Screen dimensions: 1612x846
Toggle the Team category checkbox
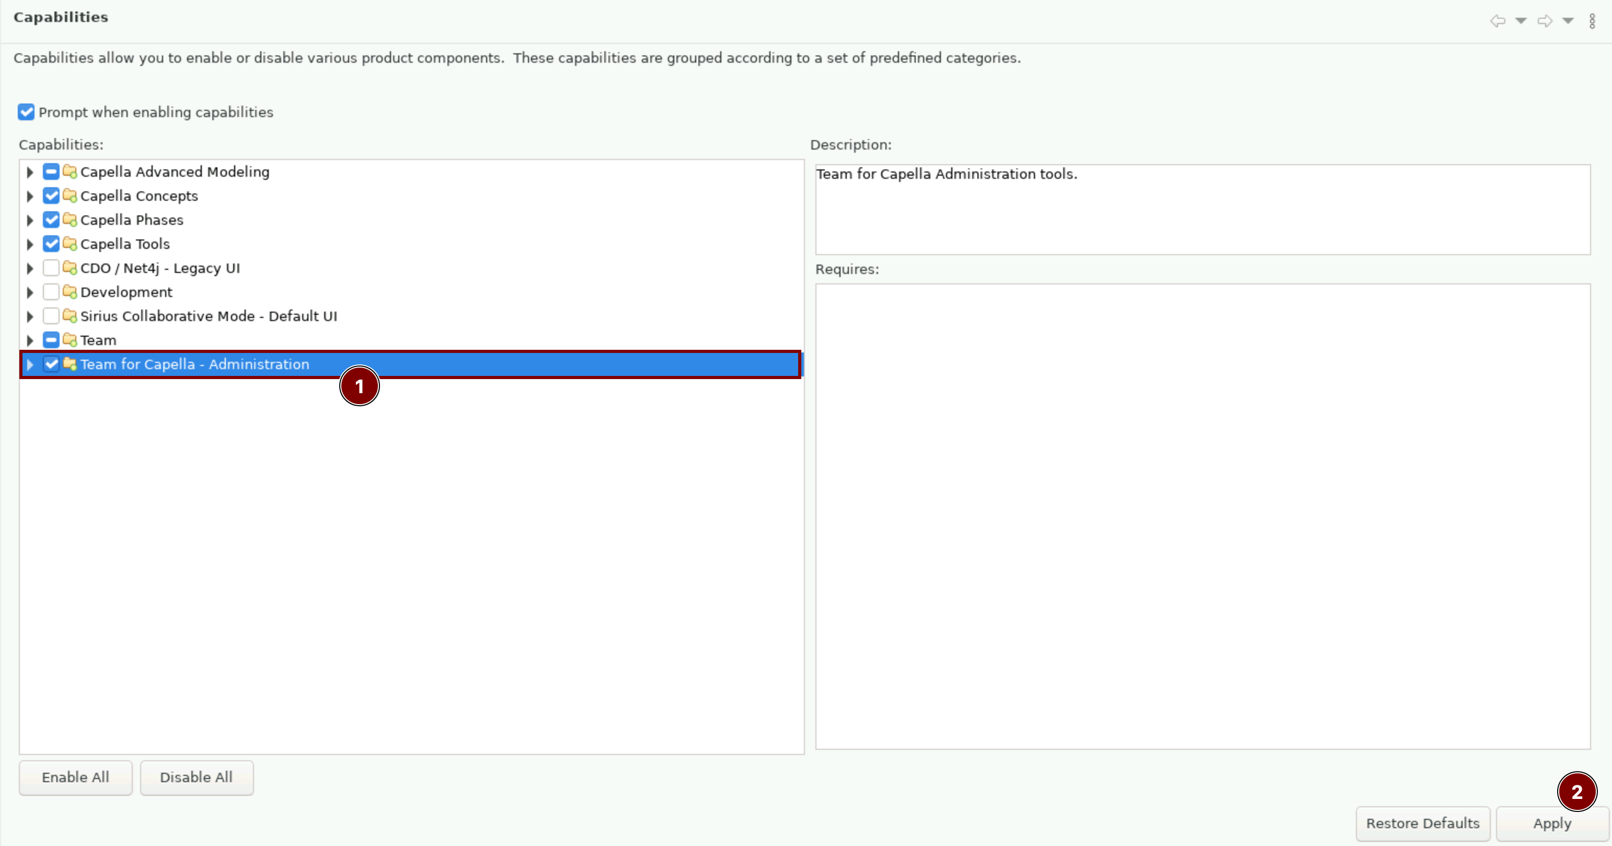(51, 340)
